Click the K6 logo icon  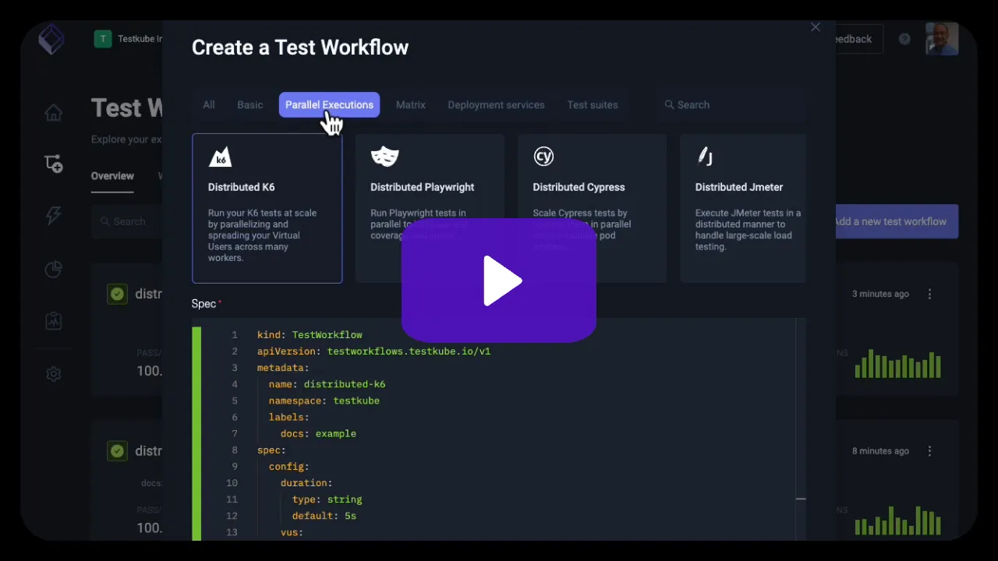click(x=221, y=157)
